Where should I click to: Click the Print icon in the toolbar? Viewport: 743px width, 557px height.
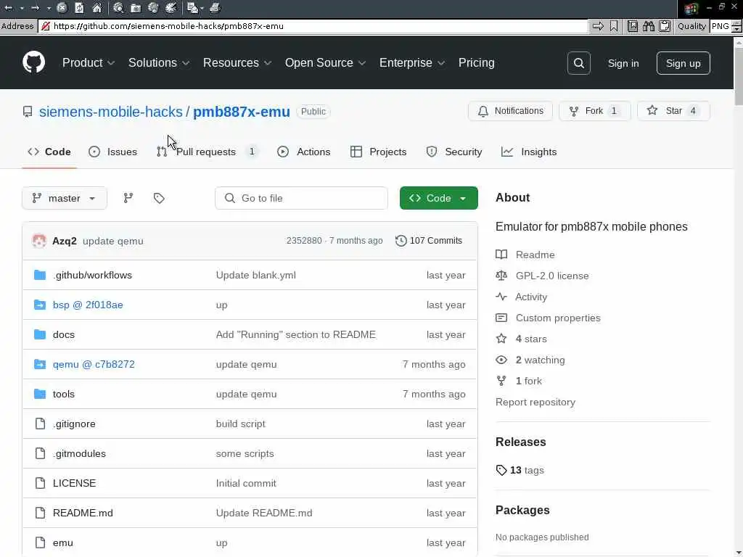(215, 7)
